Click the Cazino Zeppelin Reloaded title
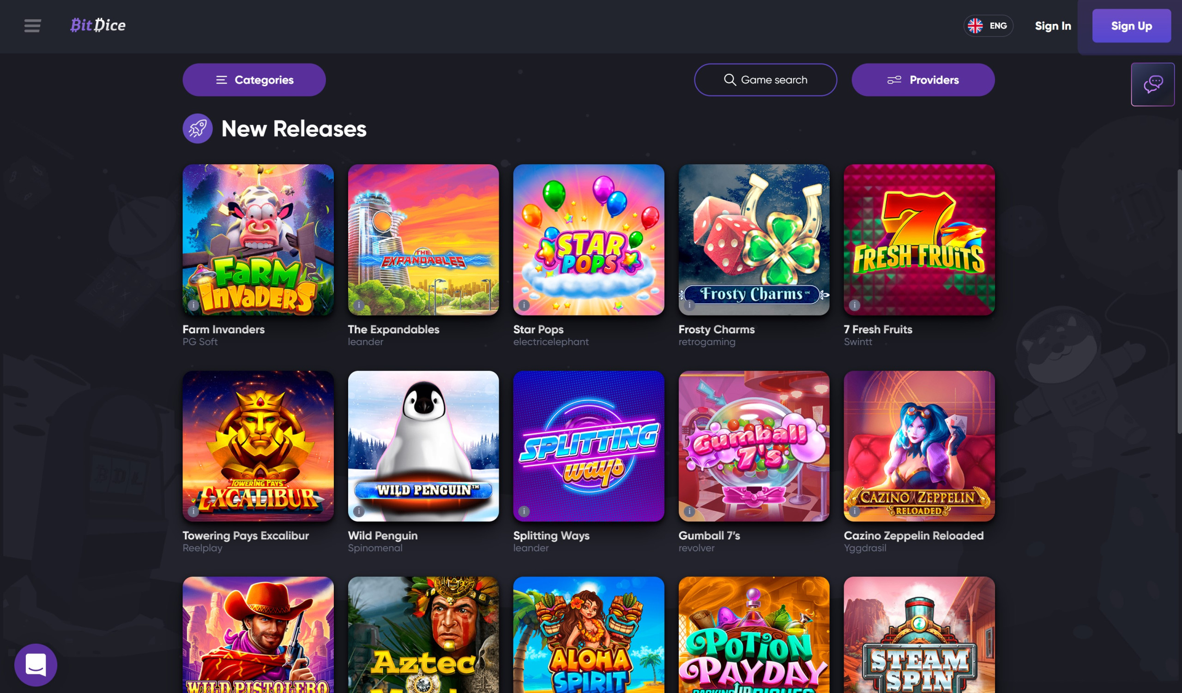Image resolution: width=1182 pixels, height=693 pixels. point(914,536)
